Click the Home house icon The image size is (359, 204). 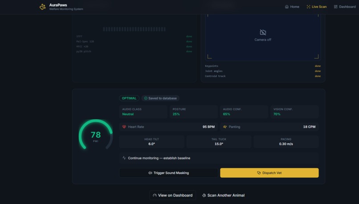coord(287,7)
